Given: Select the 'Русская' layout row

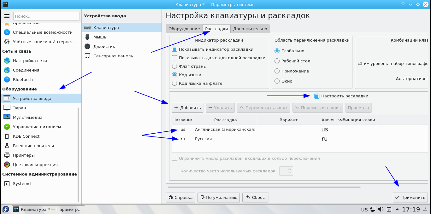Looking at the screenshot, I should tap(203, 139).
